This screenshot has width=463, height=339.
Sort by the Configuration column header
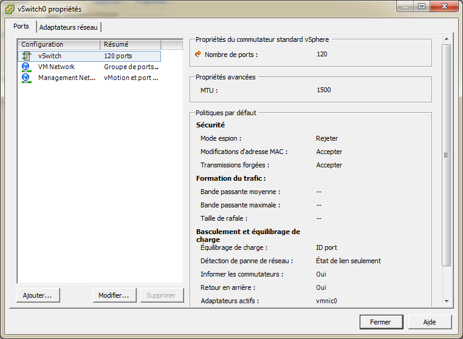(59, 44)
